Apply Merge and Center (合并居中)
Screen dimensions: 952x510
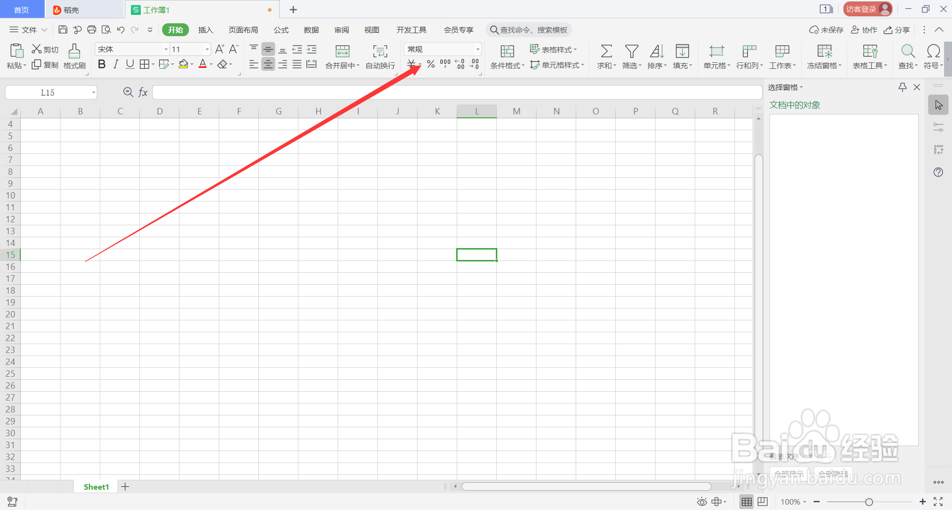pyautogui.click(x=342, y=56)
